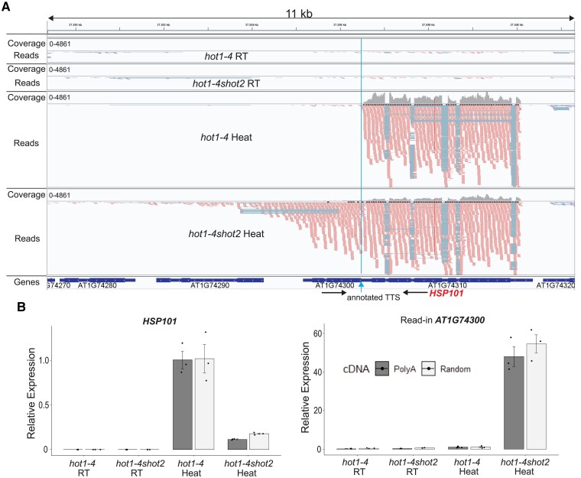Click 'hot1-4 Heat' x-axis label in Read-in chart

point(467,467)
